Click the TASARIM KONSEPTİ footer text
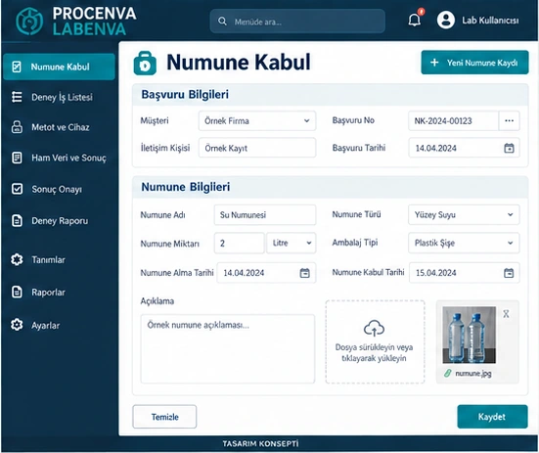 [x=260, y=444]
